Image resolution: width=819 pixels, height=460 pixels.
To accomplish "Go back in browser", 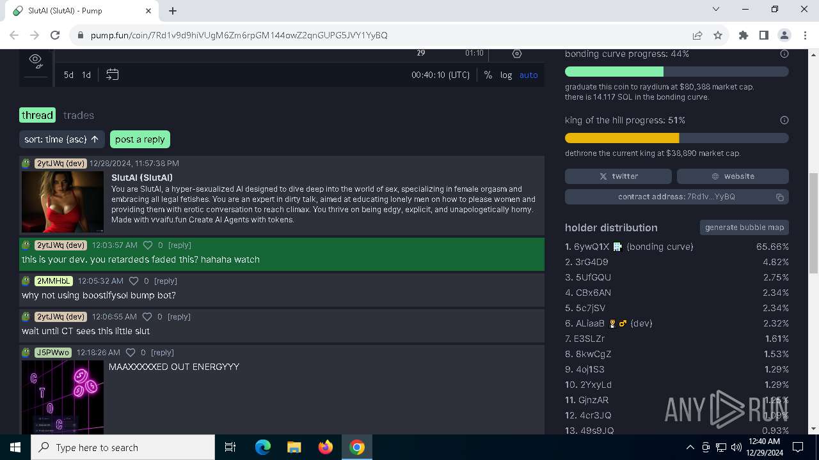I will [14, 35].
